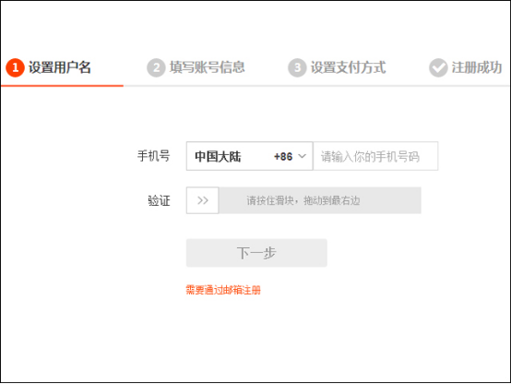Screen dimensions: 511x384
Task: Click the 手机号 field label
Action: pyautogui.click(x=153, y=156)
